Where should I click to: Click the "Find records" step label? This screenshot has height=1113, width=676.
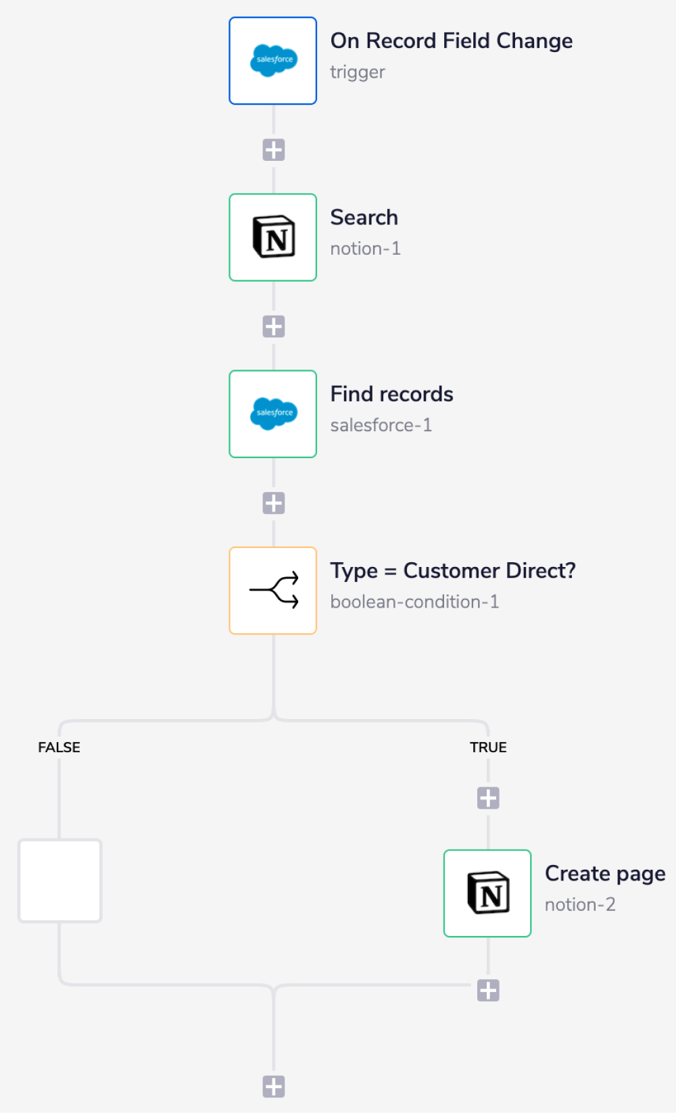(x=391, y=394)
